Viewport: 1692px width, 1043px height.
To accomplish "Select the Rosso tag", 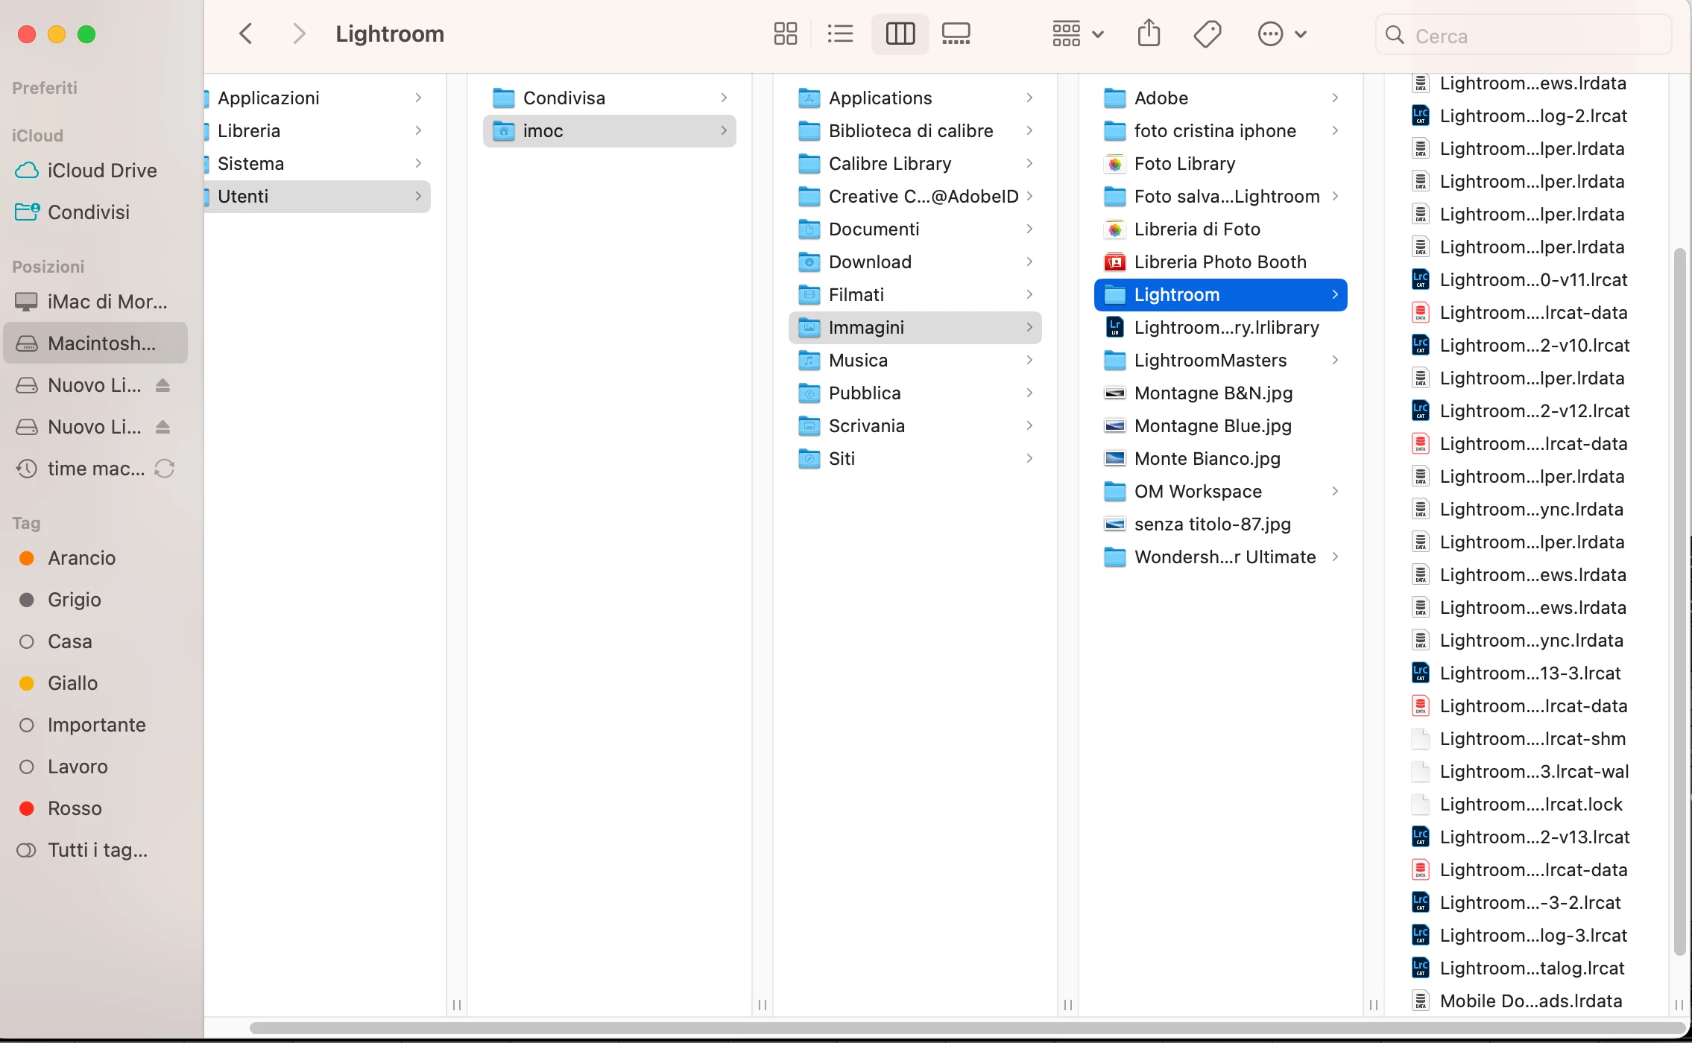I will (x=75, y=808).
